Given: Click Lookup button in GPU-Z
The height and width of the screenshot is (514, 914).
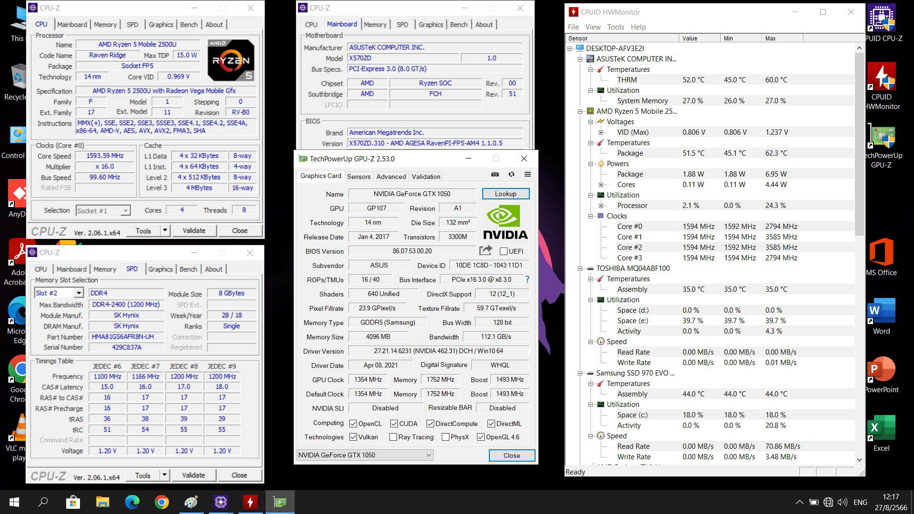Looking at the screenshot, I should tap(506, 194).
